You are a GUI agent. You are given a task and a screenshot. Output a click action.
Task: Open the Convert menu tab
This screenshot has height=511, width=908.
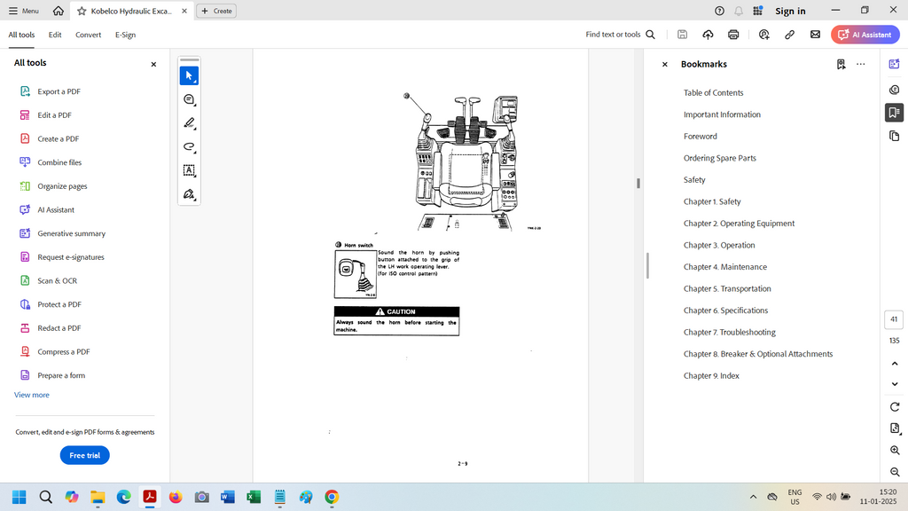coord(88,35)
